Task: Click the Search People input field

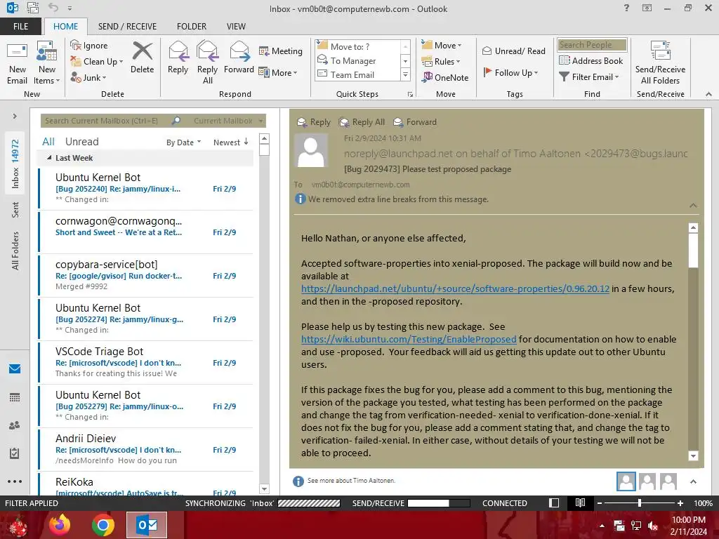Action: point(592,44)
